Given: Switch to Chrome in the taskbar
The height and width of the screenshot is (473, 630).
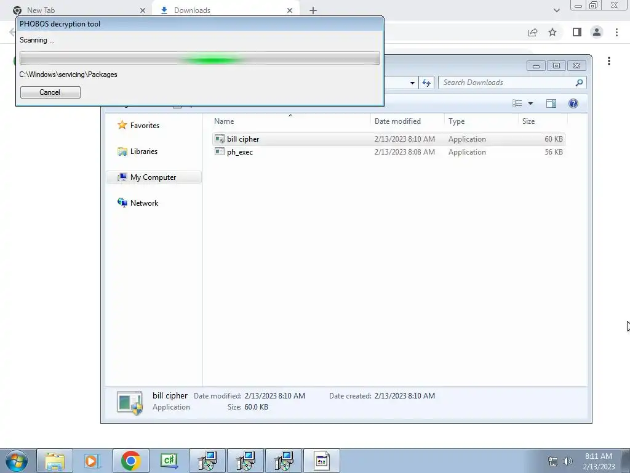Looking at the screenshot, I should (x=130, y=461).
